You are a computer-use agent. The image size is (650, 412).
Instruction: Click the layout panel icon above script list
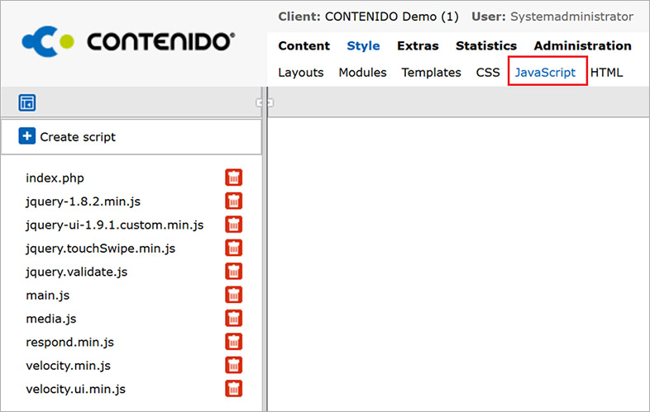27,102
